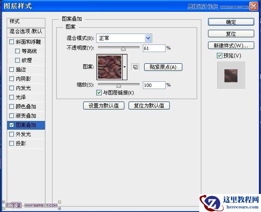The image size is (261, 212).
Task: Enable 投影 checkbox
Action: tap(11, 143)
